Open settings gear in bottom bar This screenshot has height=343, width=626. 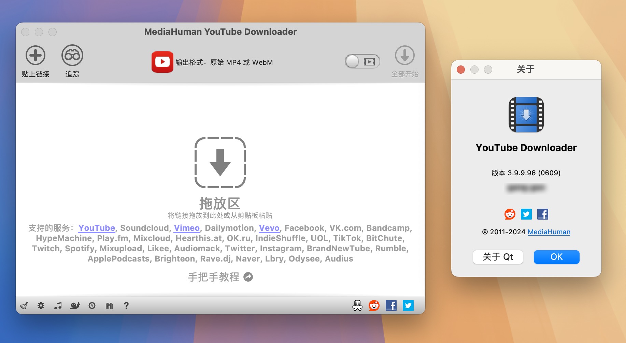click(41, 305)
